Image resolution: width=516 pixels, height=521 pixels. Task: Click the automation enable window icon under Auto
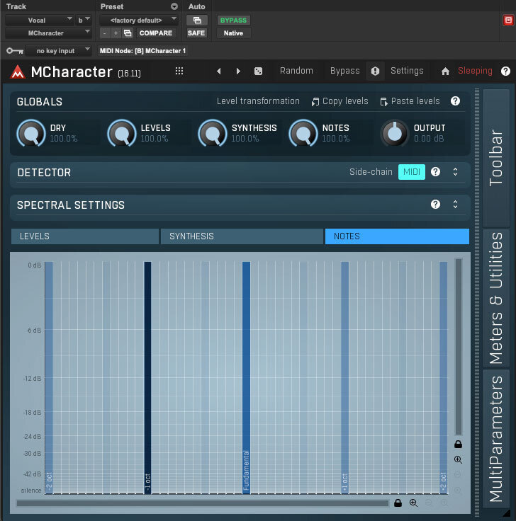pyautogui.click(x=196, y=21)
